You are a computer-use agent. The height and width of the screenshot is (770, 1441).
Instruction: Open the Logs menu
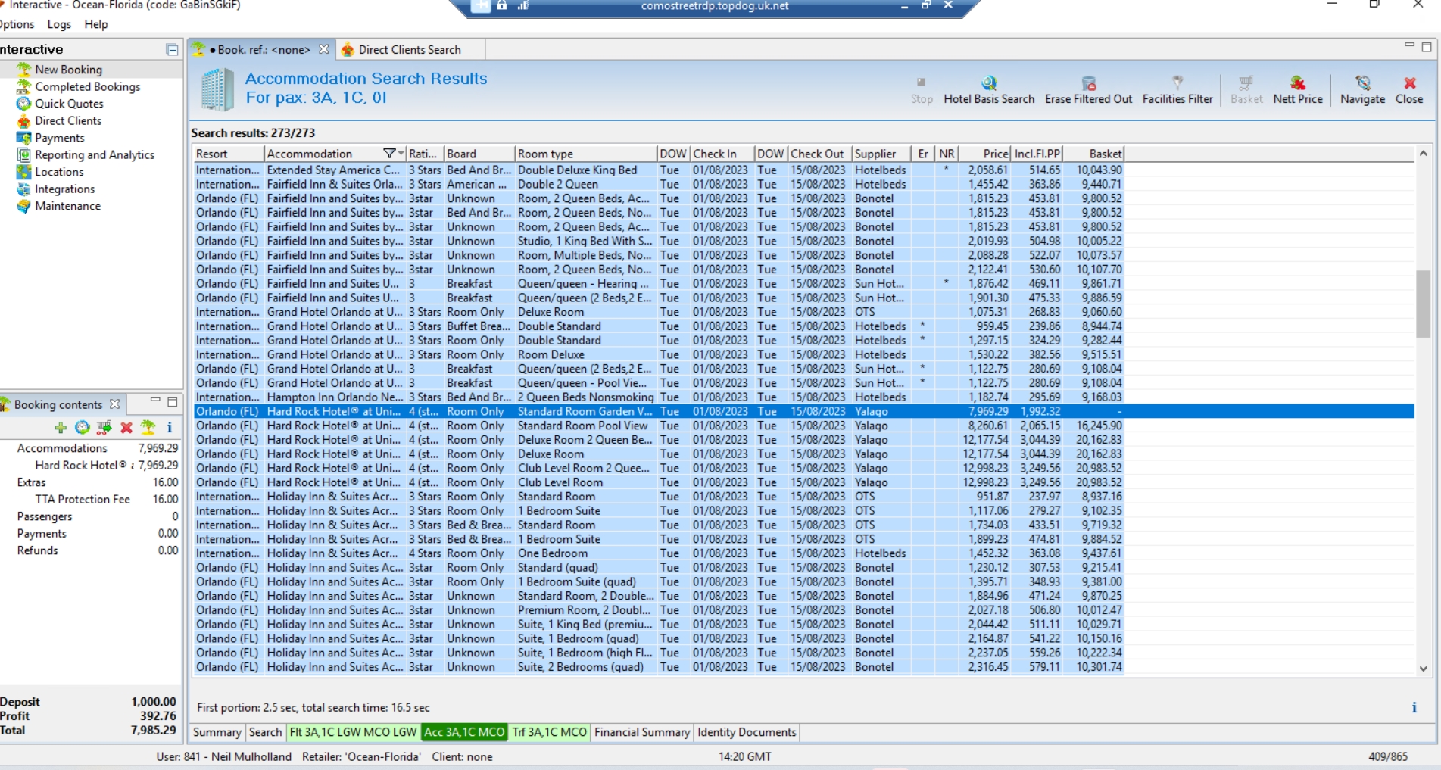[x=59, y=24]
